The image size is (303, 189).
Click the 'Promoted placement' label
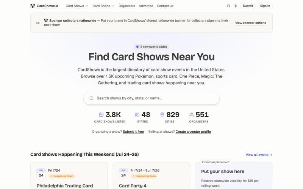[216, 162]
